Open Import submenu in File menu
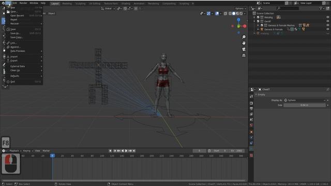 [24, 57]
